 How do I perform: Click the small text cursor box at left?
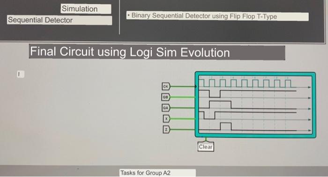point(21,74)
